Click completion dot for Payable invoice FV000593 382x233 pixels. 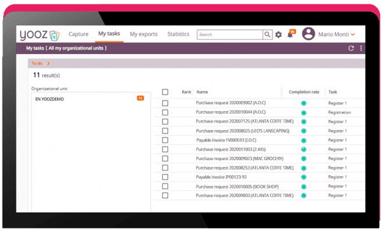tap(304, 140)
